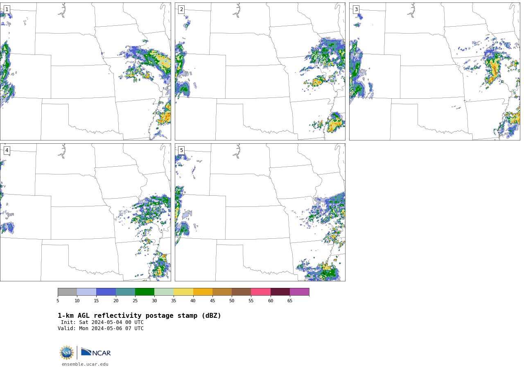This screenshot has width=524, height=369.
Task: Click the 'Init: Sat 2024-05-04 00 UTC' text
Action: coord(102,322)
